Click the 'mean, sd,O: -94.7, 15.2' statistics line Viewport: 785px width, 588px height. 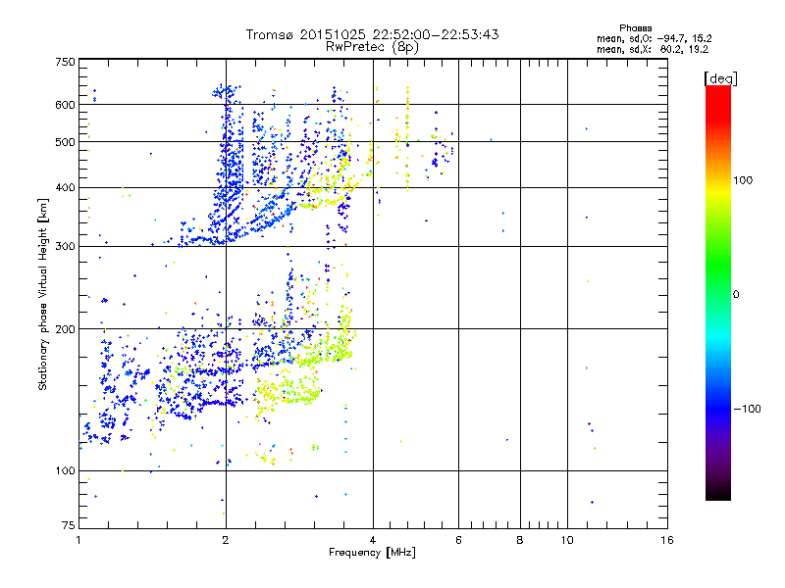point(654,38)
